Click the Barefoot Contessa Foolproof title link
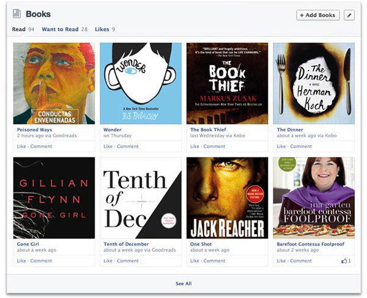This screenshot has width=367, height=298. pos(310,244)
